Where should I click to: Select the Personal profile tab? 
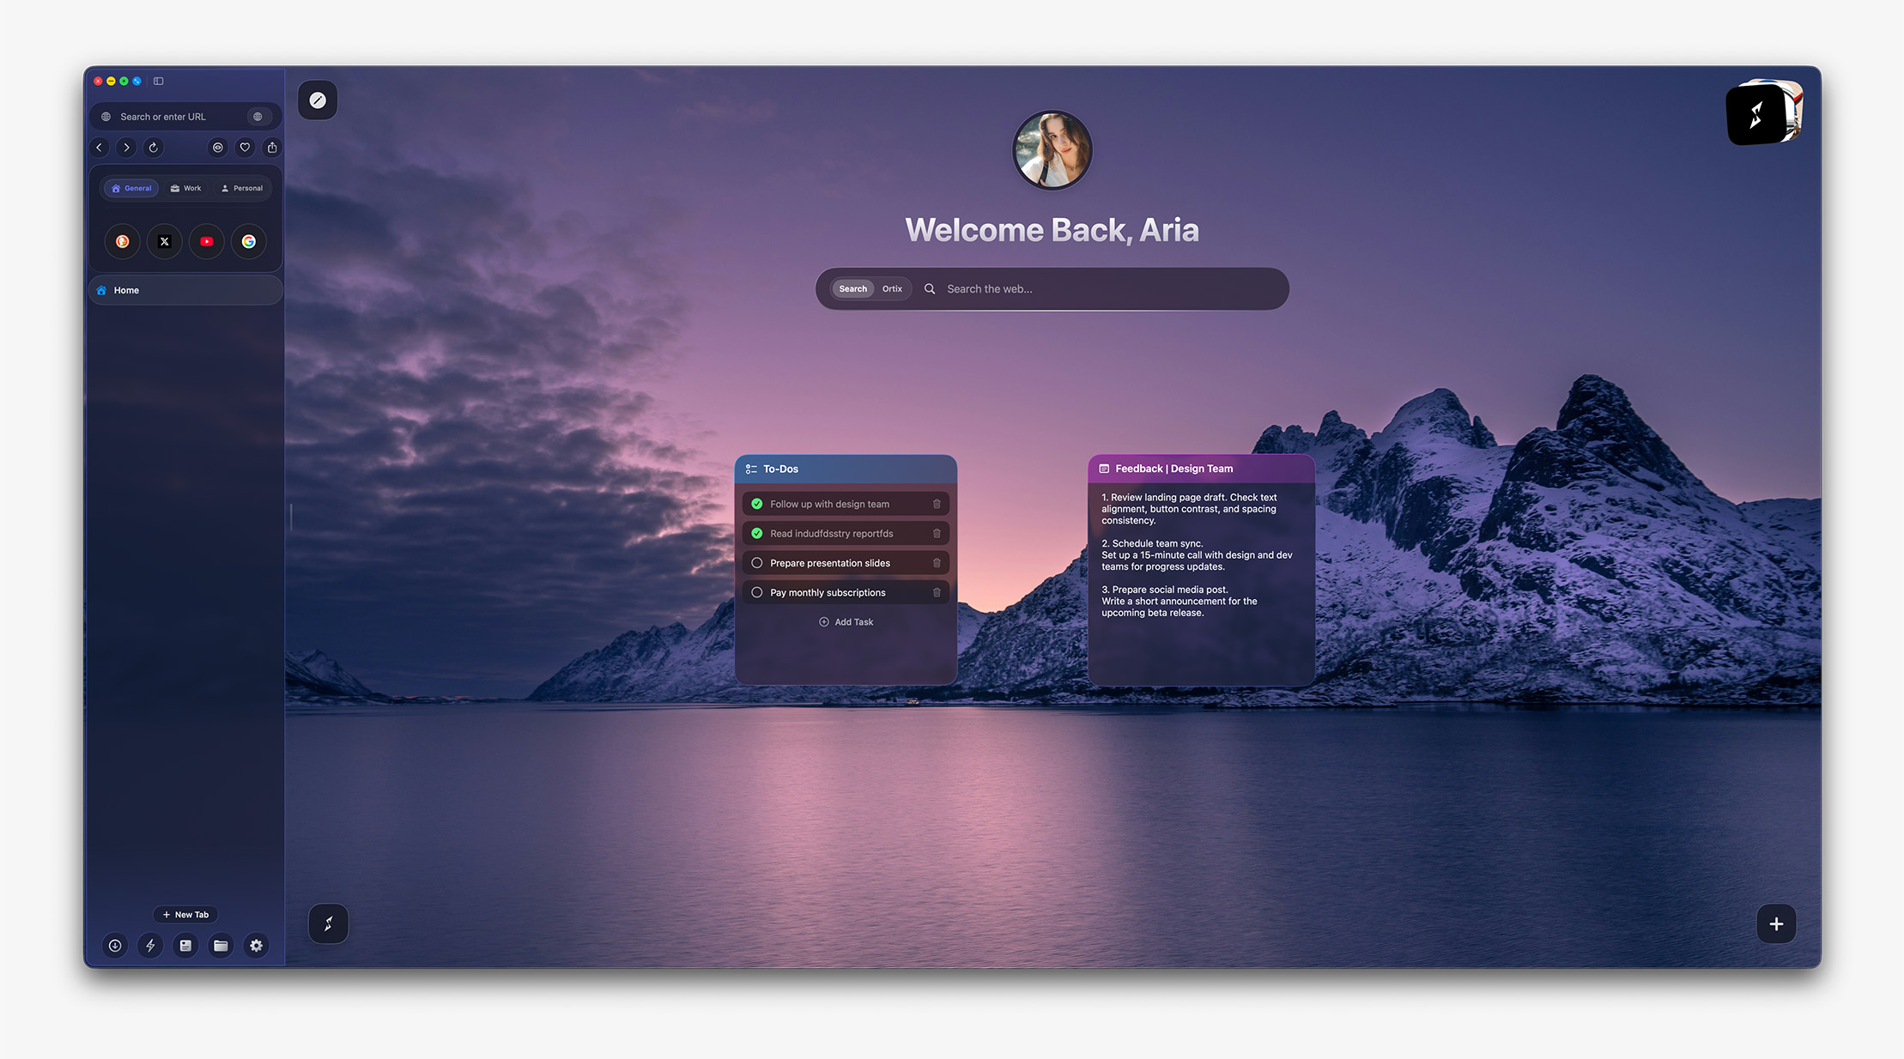coord(241,188)
